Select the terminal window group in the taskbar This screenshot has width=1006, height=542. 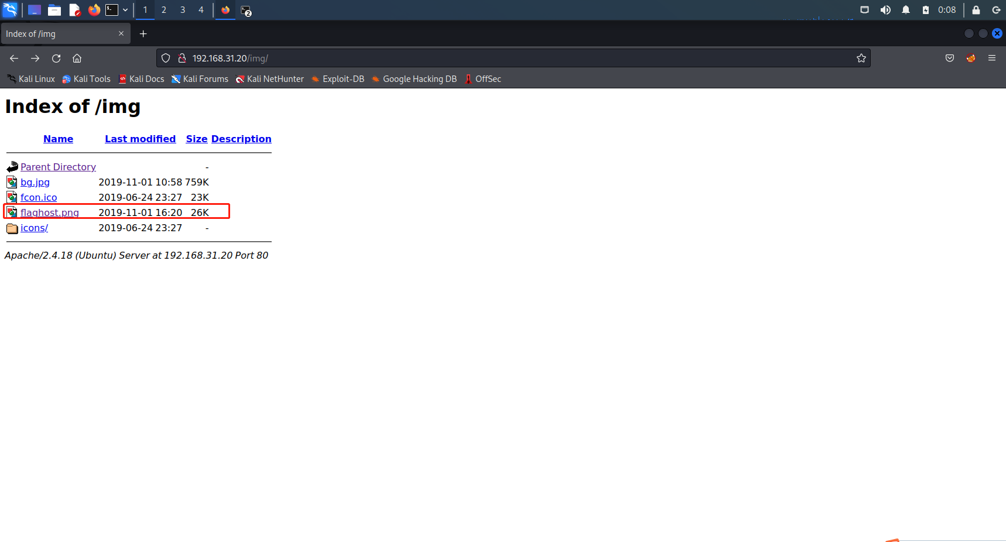246,11
